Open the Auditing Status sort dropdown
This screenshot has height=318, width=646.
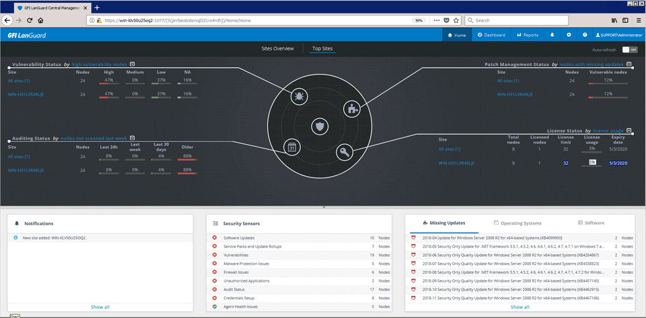[x=132, y=138]
